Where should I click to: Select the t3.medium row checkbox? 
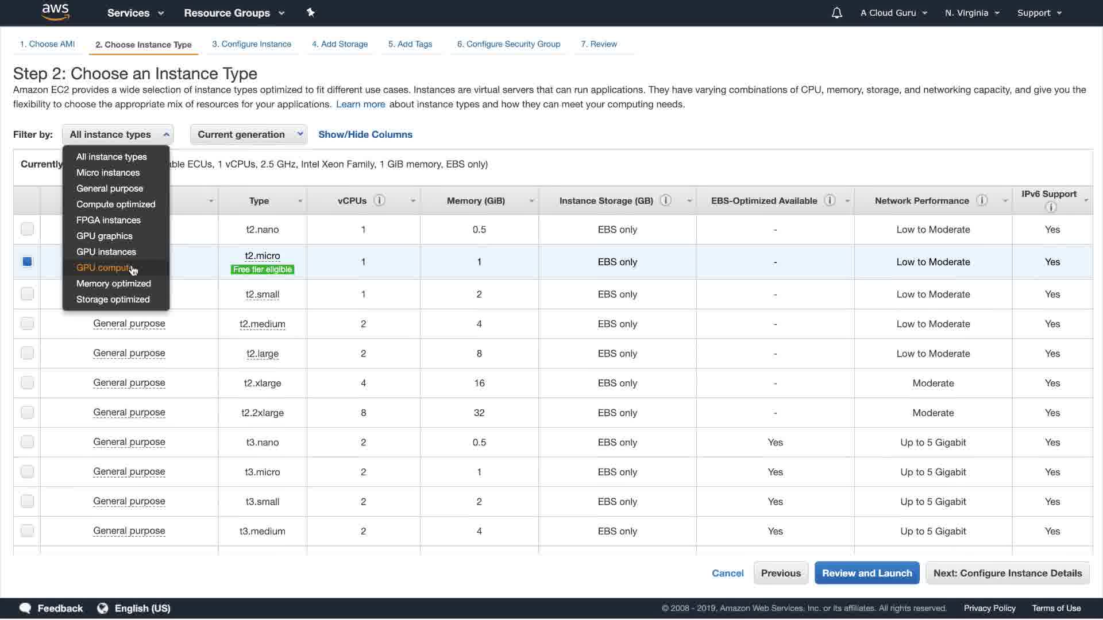(x=27, y=531)
